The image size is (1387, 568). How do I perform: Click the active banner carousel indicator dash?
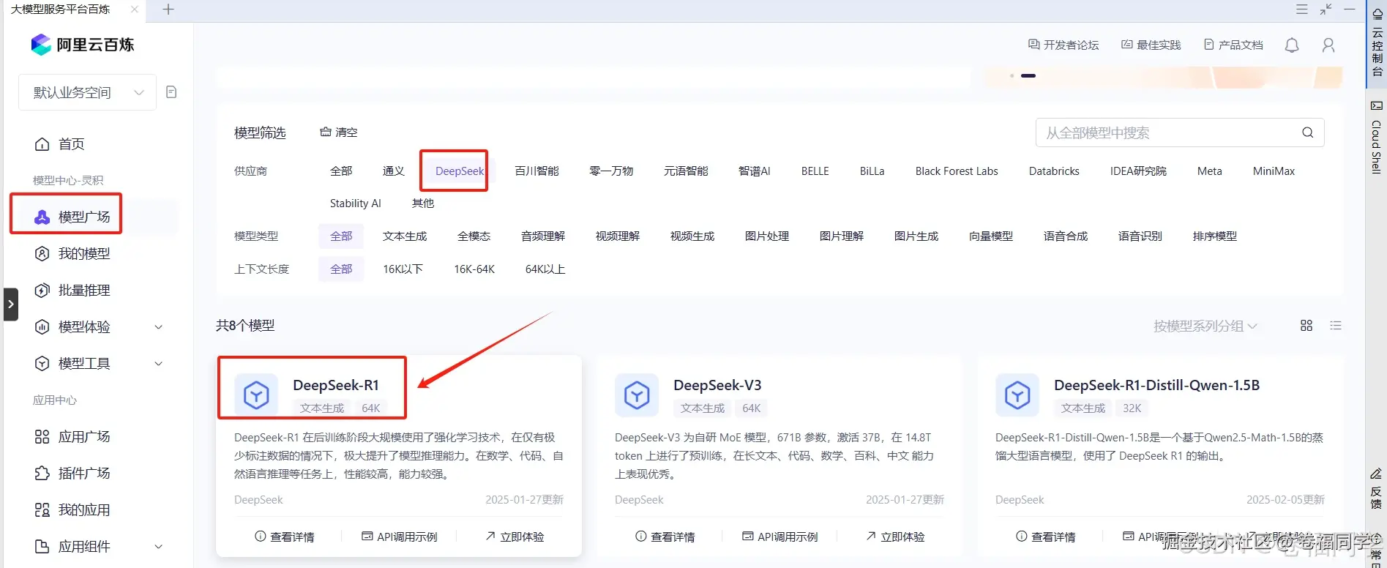(x=1028, y=75)
